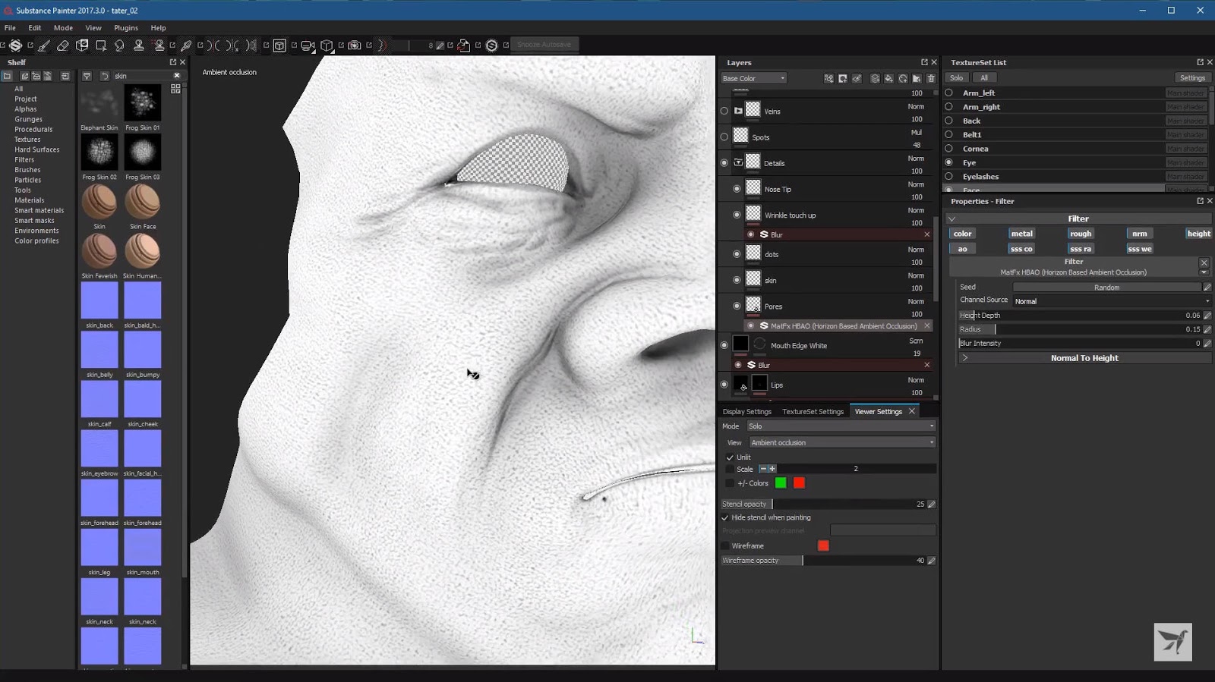Click the Solo button in TextureSet List

(x=956, y=78)
